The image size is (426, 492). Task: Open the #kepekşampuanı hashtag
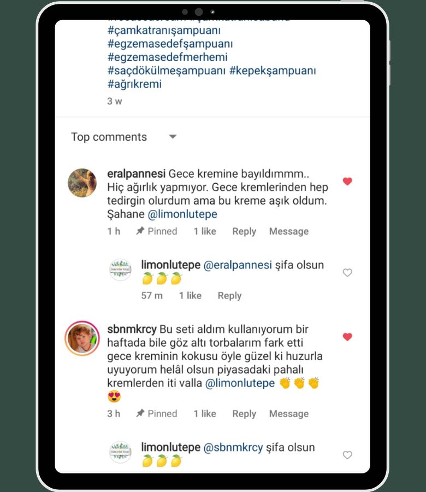coord(273,71)
